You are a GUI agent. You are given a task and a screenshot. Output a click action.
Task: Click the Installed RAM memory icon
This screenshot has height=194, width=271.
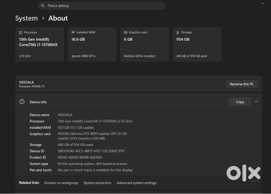click(73, 32)
